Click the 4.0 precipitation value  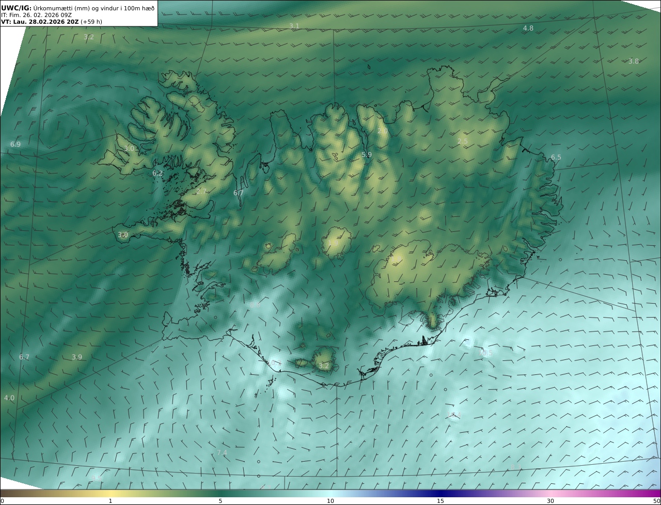tap(9, 398)
